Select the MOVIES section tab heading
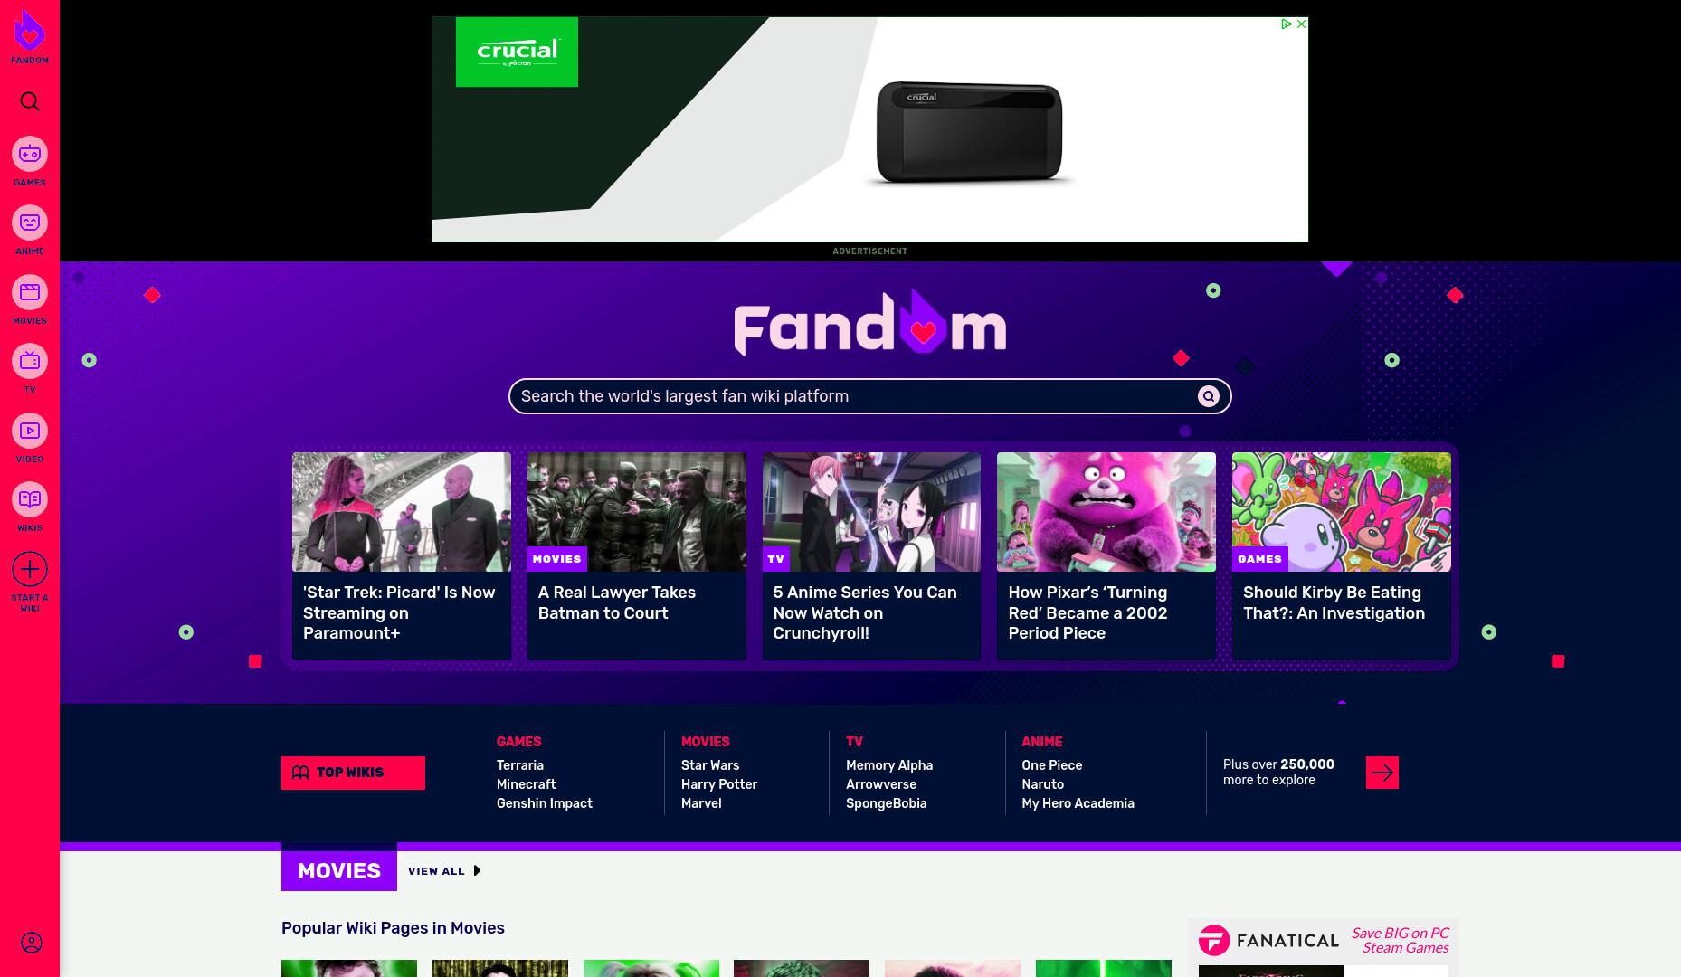The image size is (1681, 977). click(339, 870)
